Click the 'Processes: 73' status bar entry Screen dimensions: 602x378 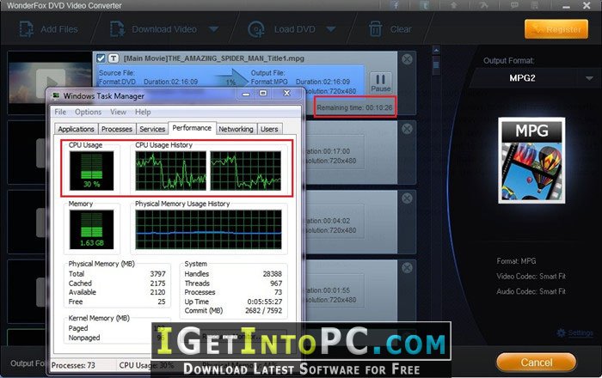73,365
